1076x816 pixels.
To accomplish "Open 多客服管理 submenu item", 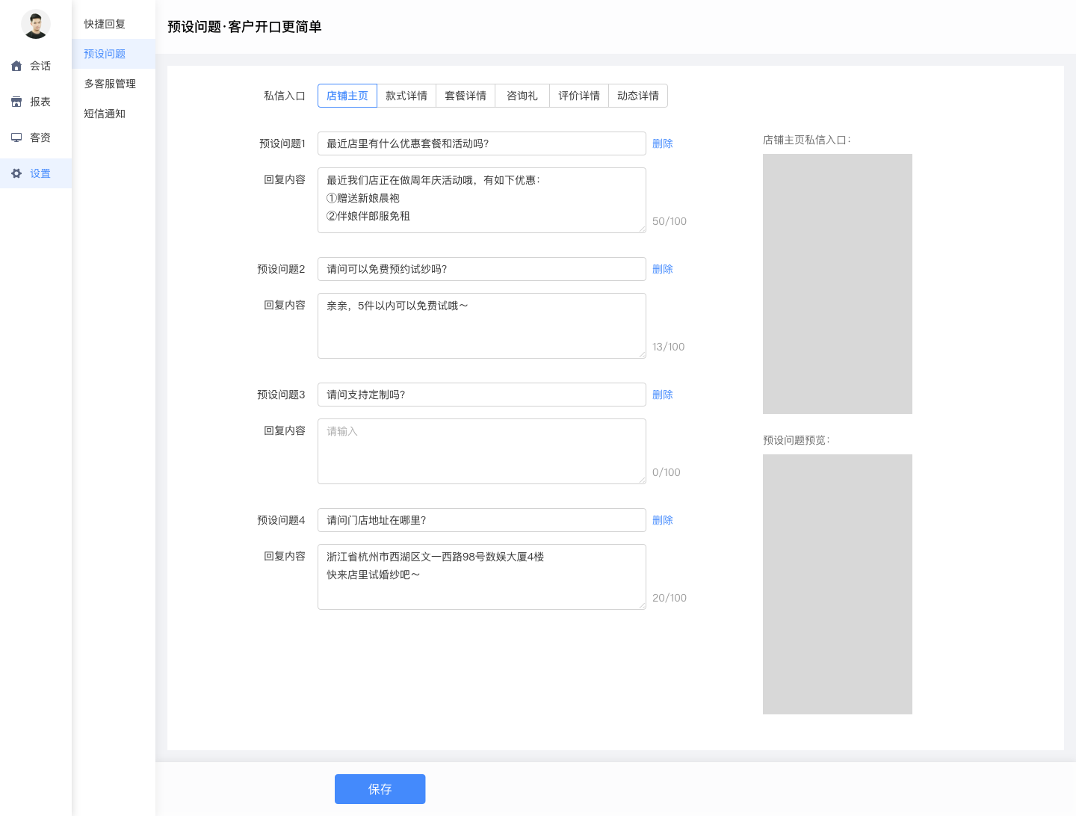I will pyautogui.click(x=114, y=84).
